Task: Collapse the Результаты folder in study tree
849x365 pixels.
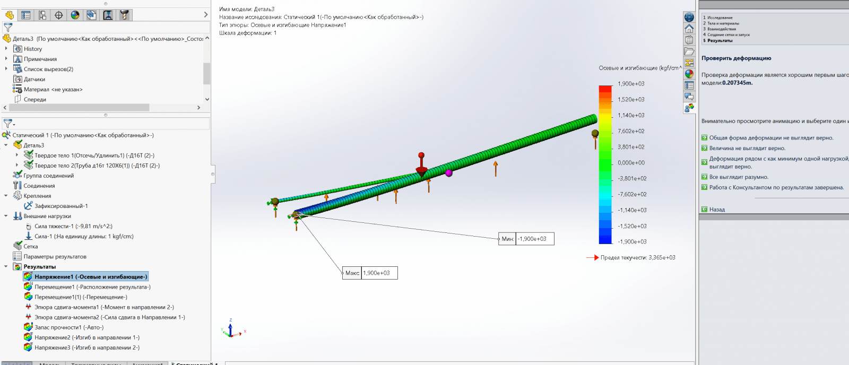Action: tap(6, 267)
